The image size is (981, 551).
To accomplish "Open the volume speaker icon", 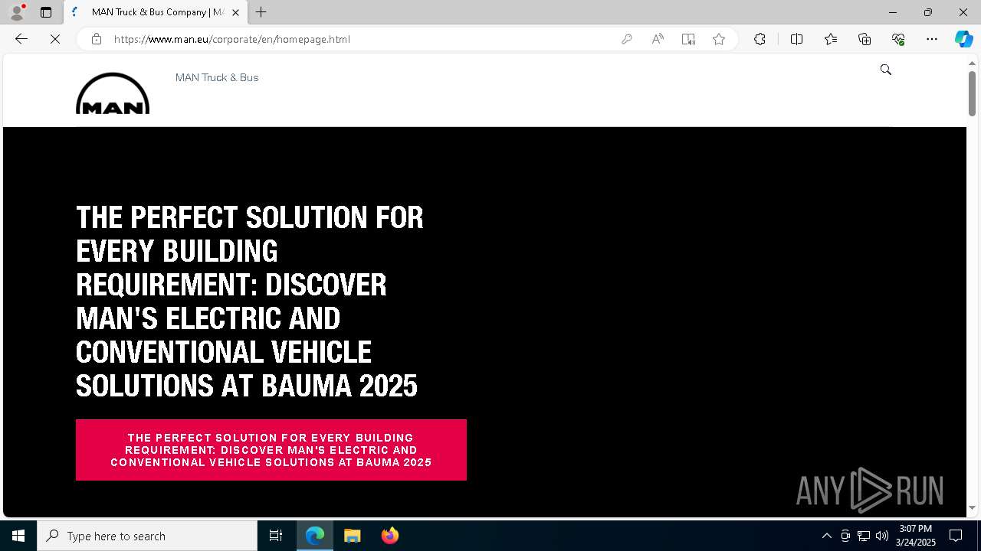I will [882, 536].
